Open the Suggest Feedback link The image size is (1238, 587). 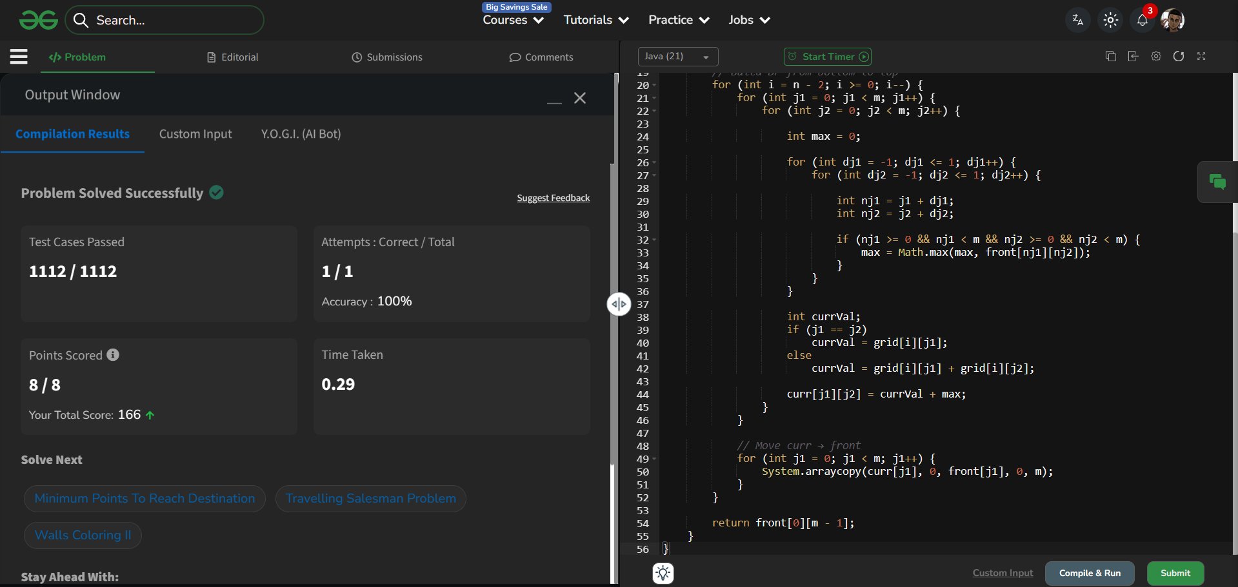coord(553,198)
